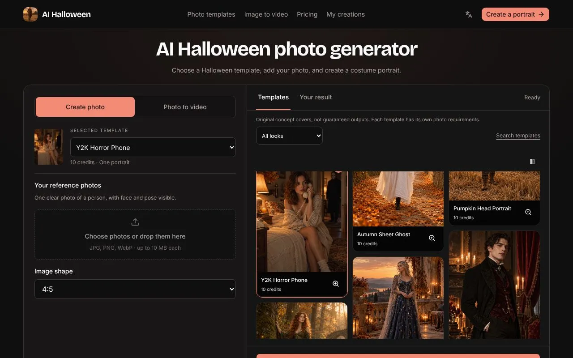Viewport: 573px width, 358px height.
Task: Click the AI Halloween brand name
Action: [66, 14]
